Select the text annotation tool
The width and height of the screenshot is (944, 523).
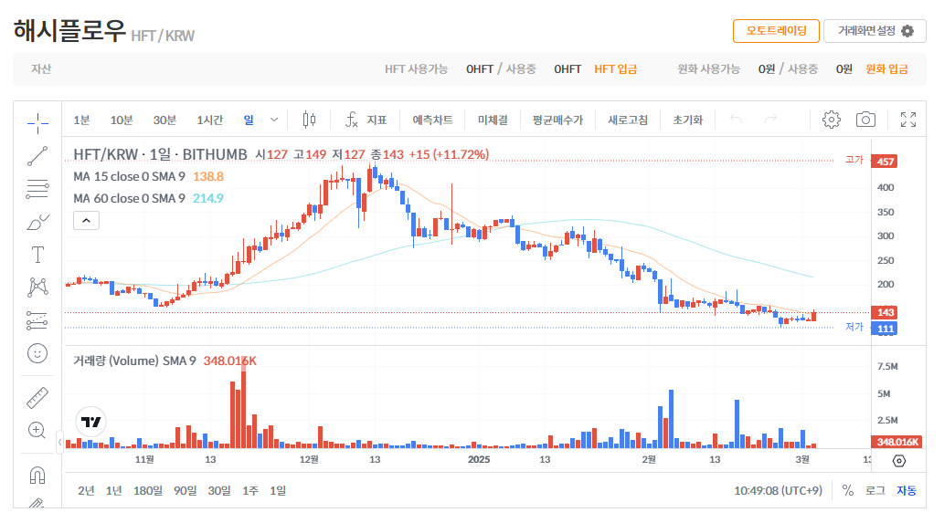coord(37,255)
